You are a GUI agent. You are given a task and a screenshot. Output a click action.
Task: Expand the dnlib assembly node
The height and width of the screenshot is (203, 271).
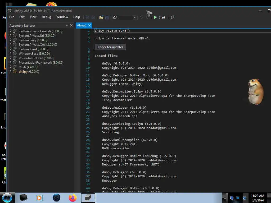(11, 67)
